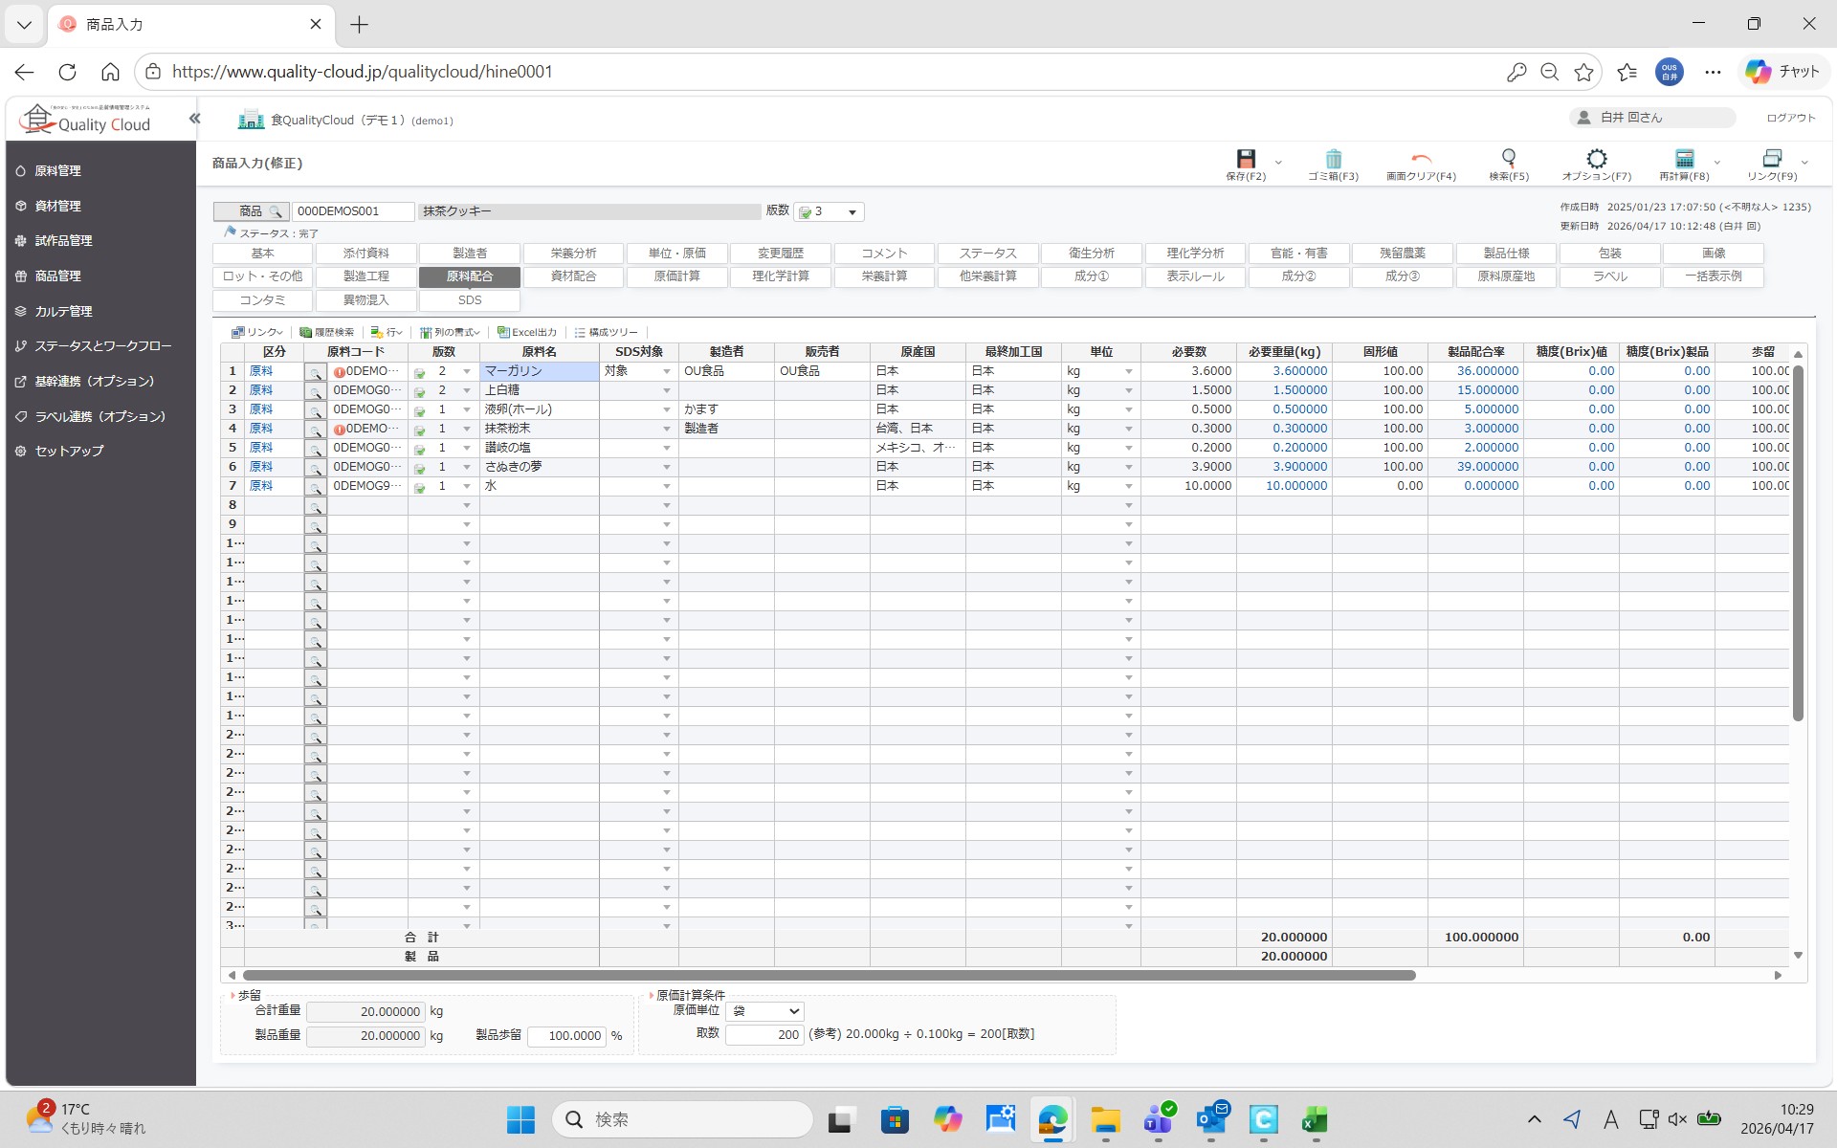Open 単位 dropdown for row 3 液卵(ホール)

tap(1129, 410)
